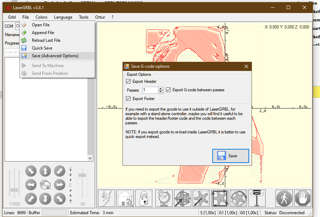Open the Language menu
The height and width of the screenshot is (217, 320).
point(63,17)
